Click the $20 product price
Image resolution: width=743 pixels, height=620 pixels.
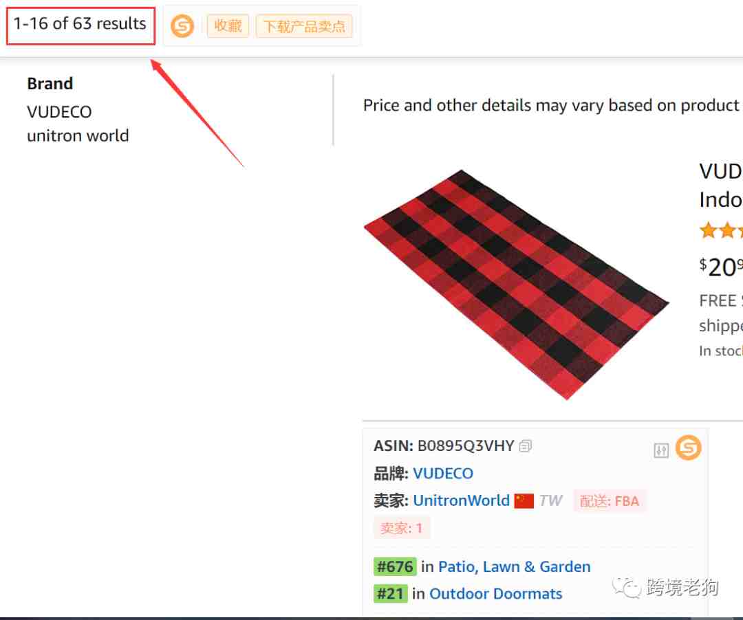721,267
